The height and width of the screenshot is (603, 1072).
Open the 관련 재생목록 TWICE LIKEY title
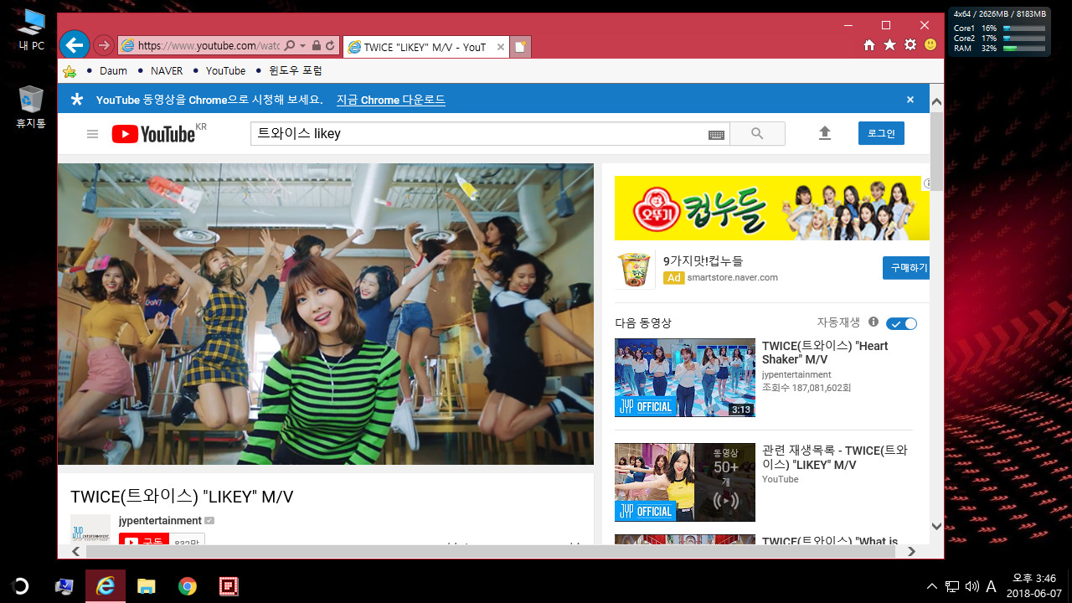point(835,457)
